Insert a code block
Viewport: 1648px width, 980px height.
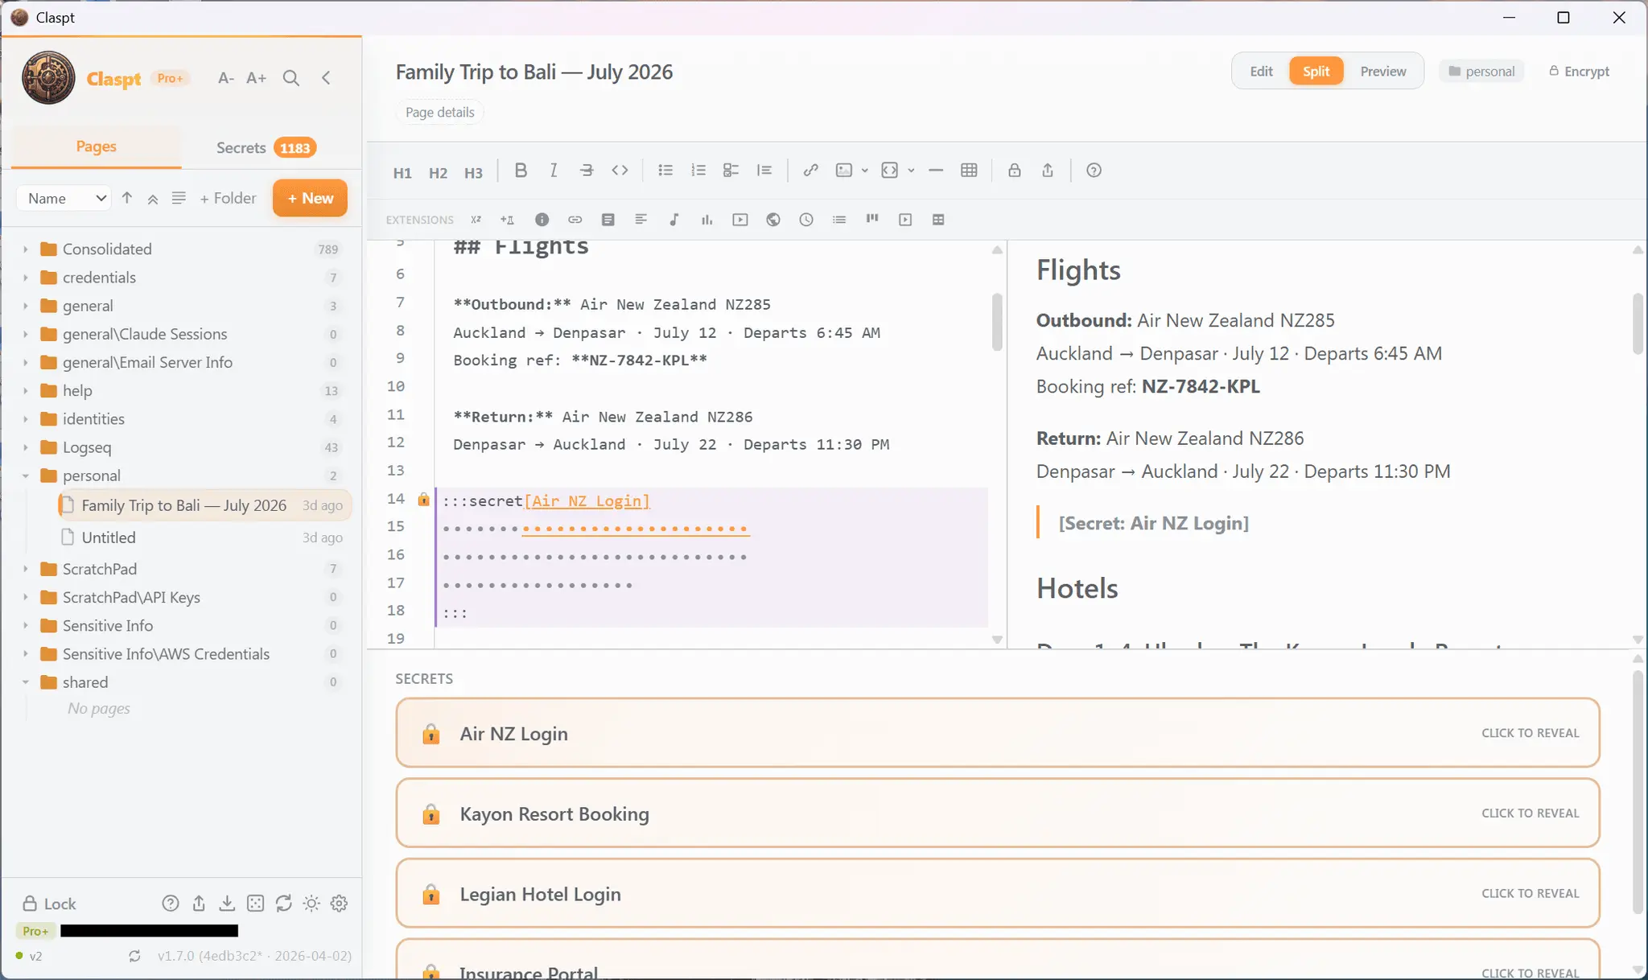[x=889, y=171]
